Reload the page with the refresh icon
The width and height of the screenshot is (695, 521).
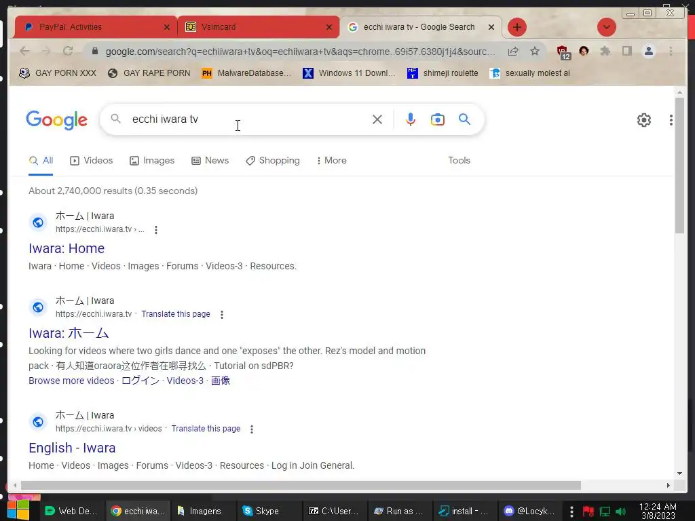point(68,52)
